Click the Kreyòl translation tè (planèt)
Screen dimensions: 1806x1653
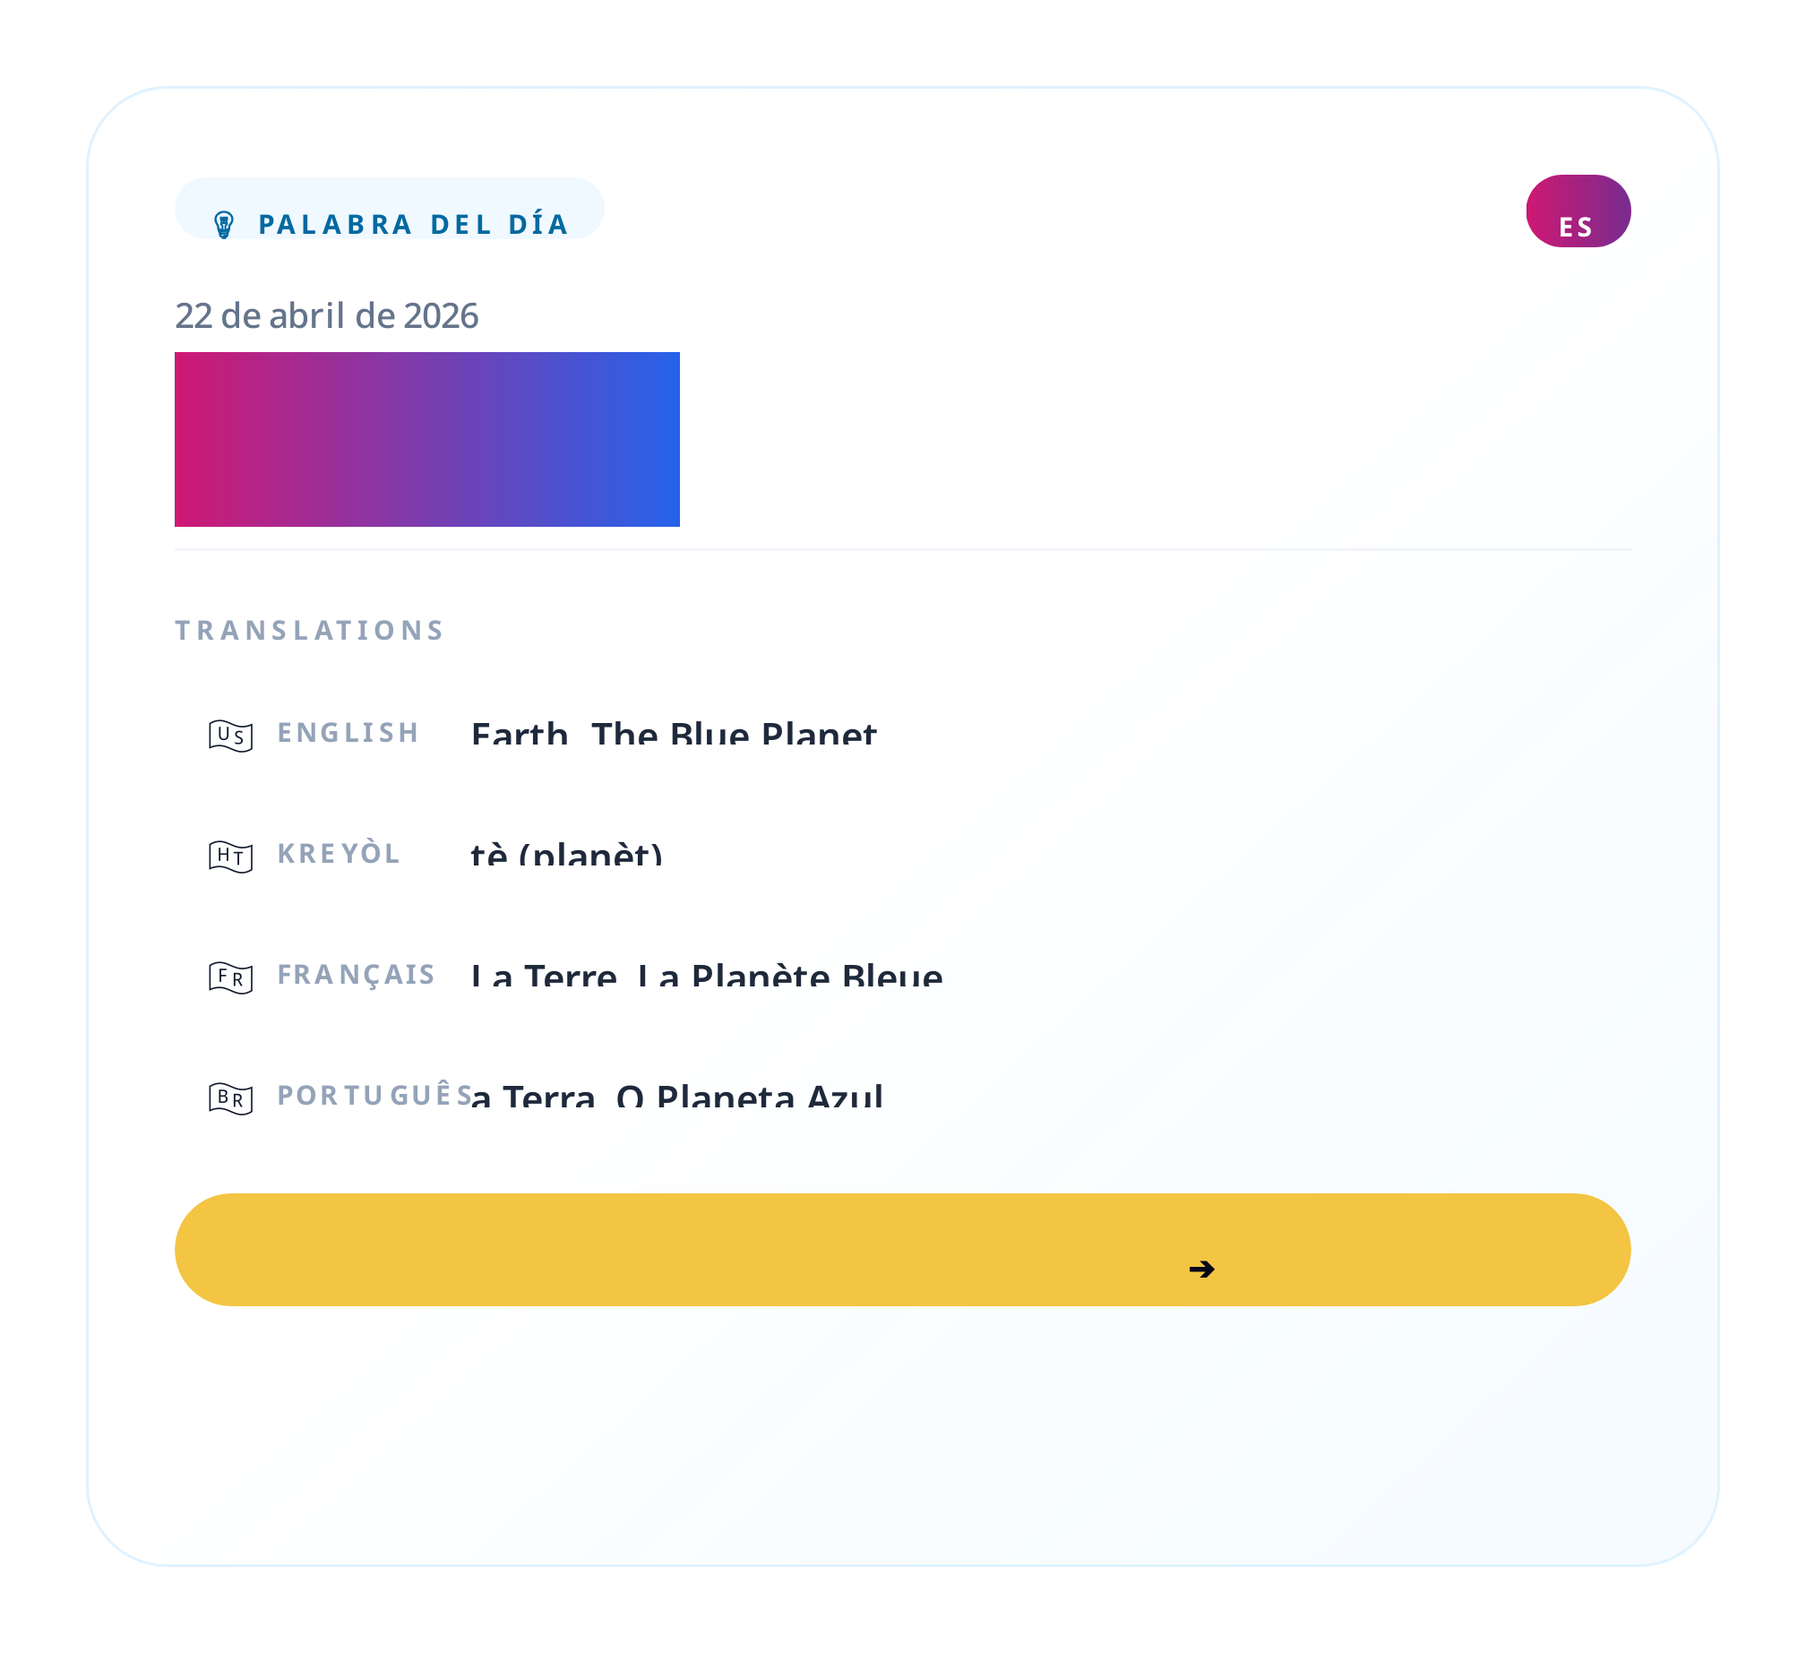(566, 855)
